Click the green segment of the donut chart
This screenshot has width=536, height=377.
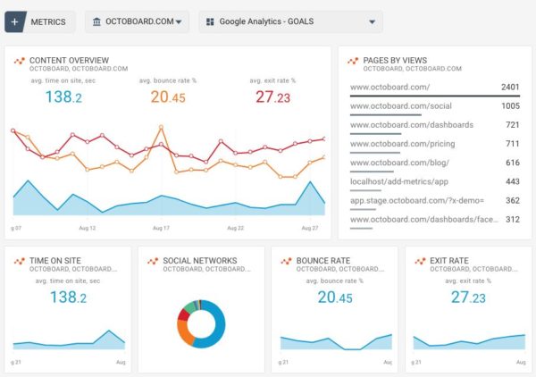coord(189,306)
